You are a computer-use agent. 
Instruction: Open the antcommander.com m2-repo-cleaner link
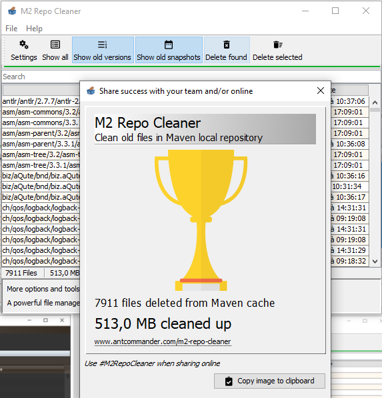[x=163, y=341]
